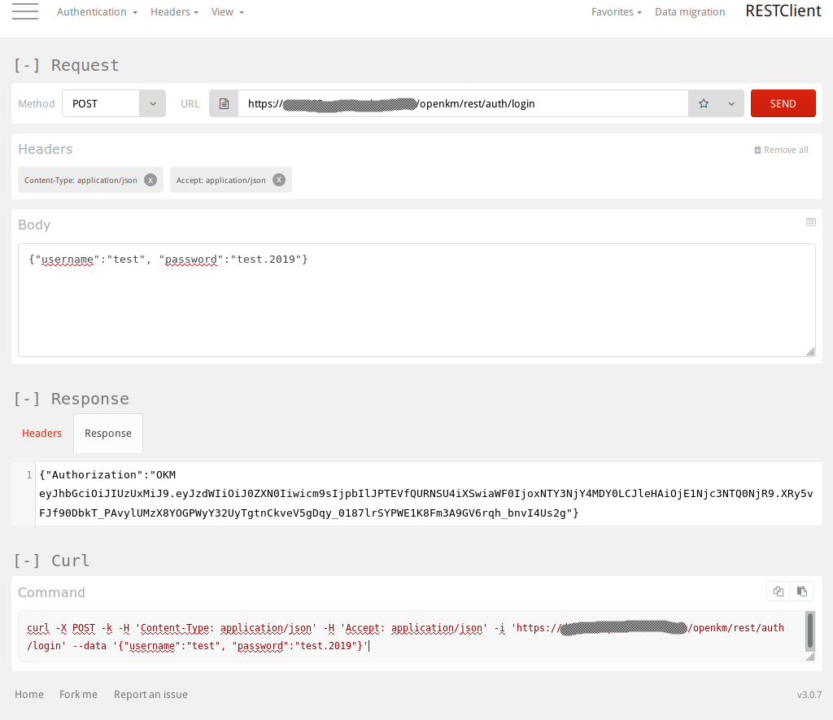833x720 pixels.
Task: Remove the Accept header chip
Action: (x=279, y=180)
